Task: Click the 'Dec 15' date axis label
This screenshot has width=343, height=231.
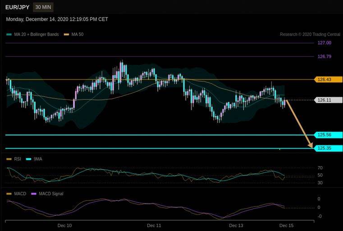Action: pos(286,226)
